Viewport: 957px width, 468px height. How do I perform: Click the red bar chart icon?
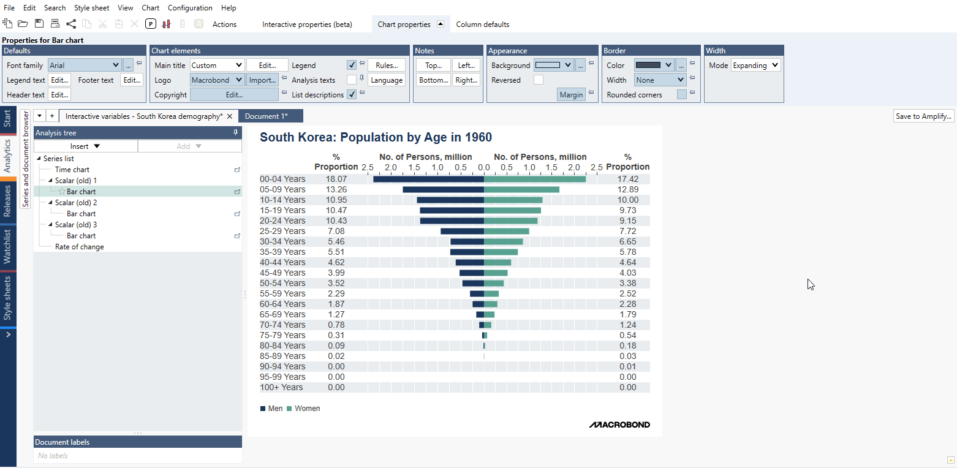166,24
